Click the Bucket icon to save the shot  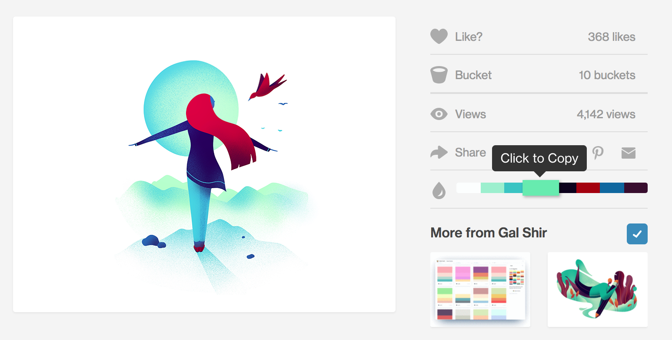pyautogui.click(x=439, y=75)
